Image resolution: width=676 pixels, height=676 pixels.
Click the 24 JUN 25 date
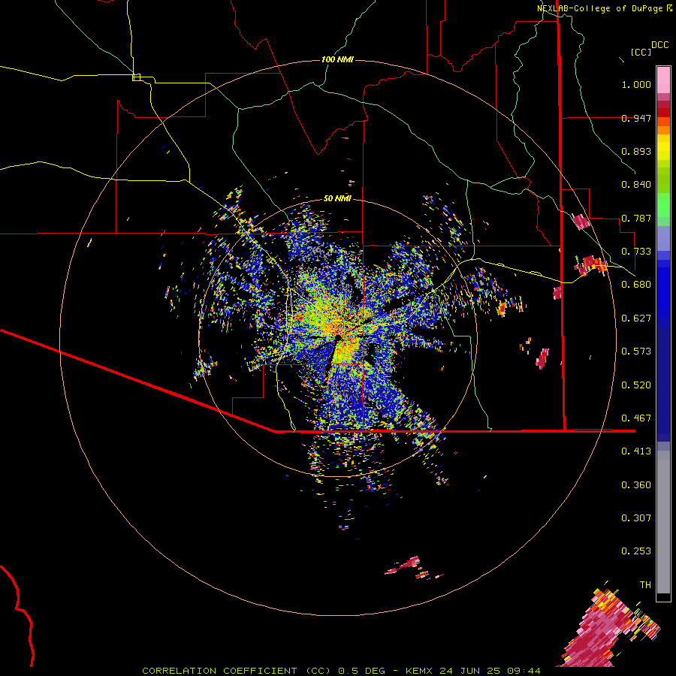(469, 671)
